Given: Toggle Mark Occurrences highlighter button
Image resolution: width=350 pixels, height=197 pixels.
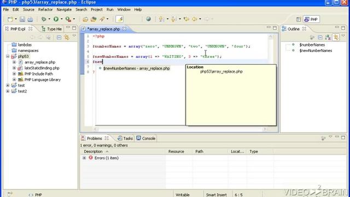Looking at the screenshot, I should click(x=120, y=19).
